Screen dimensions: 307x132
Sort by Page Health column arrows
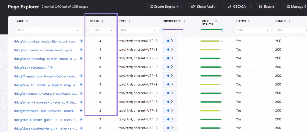216,21
